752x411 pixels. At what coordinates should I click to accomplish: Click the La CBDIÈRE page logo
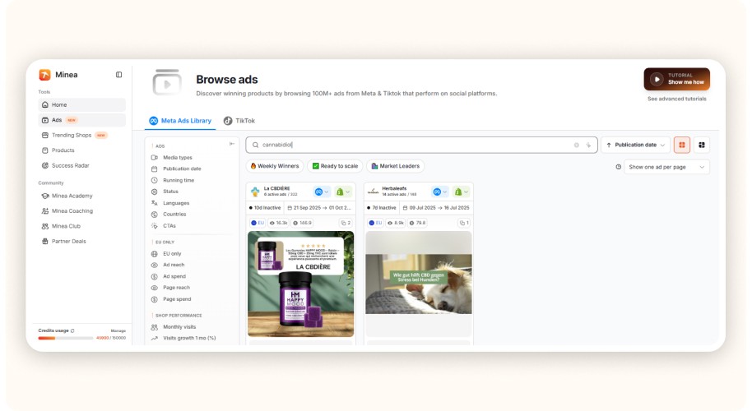[255, 192]
